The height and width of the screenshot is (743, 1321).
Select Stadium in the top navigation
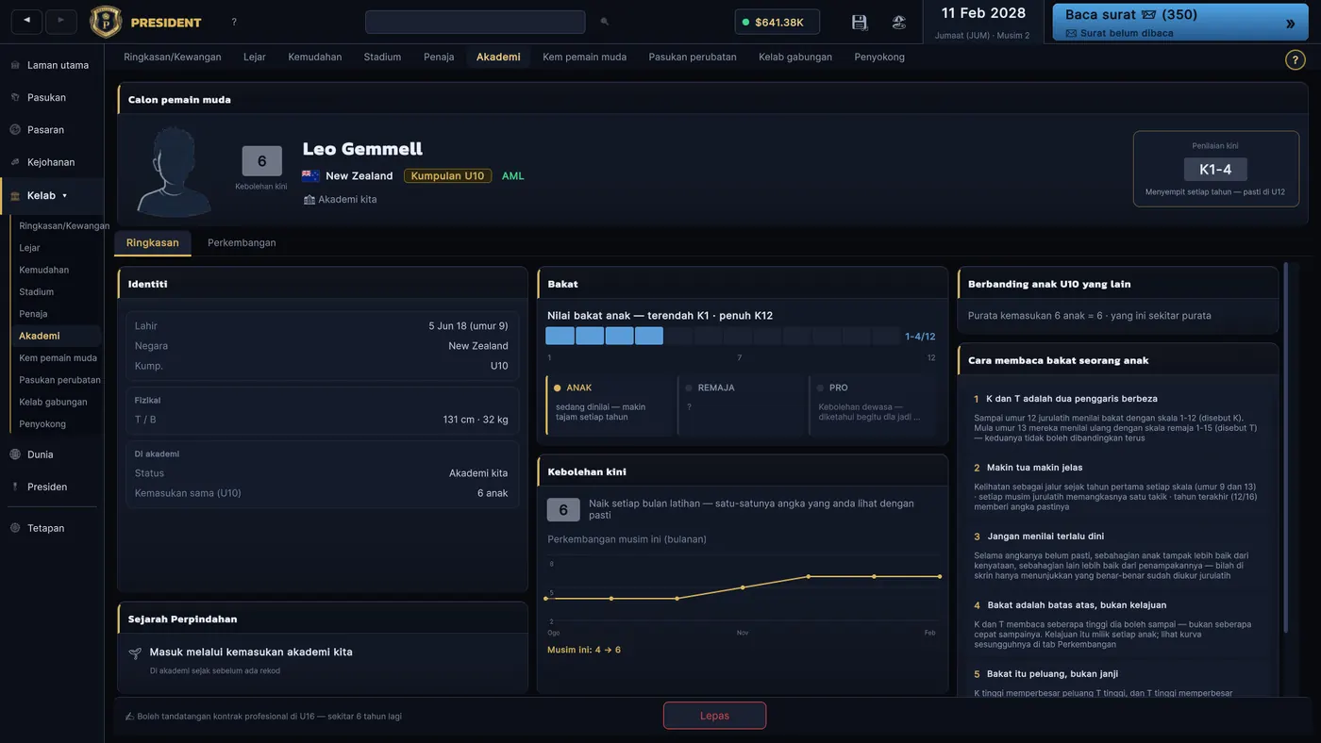click(382, 57)
